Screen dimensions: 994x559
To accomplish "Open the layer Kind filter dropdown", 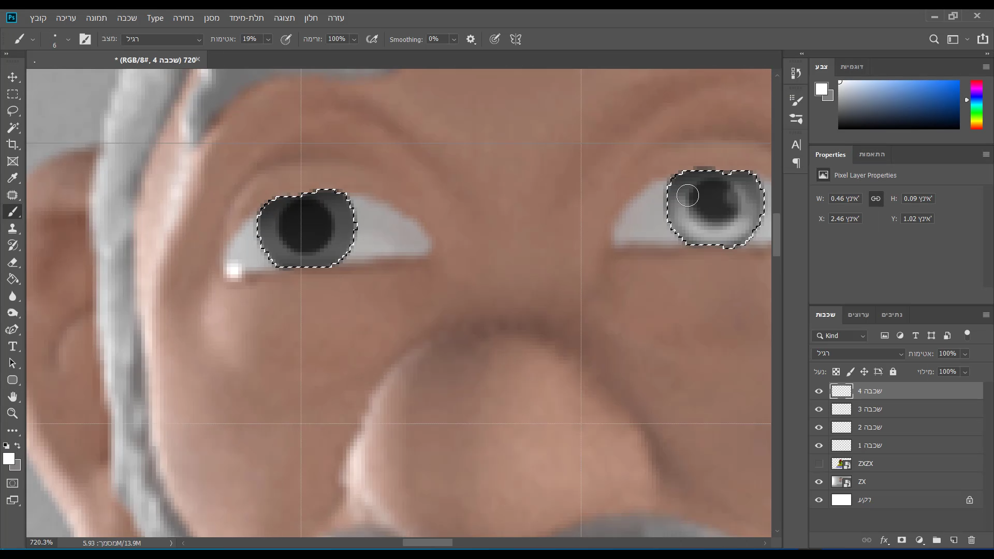I will coord(840,336).
